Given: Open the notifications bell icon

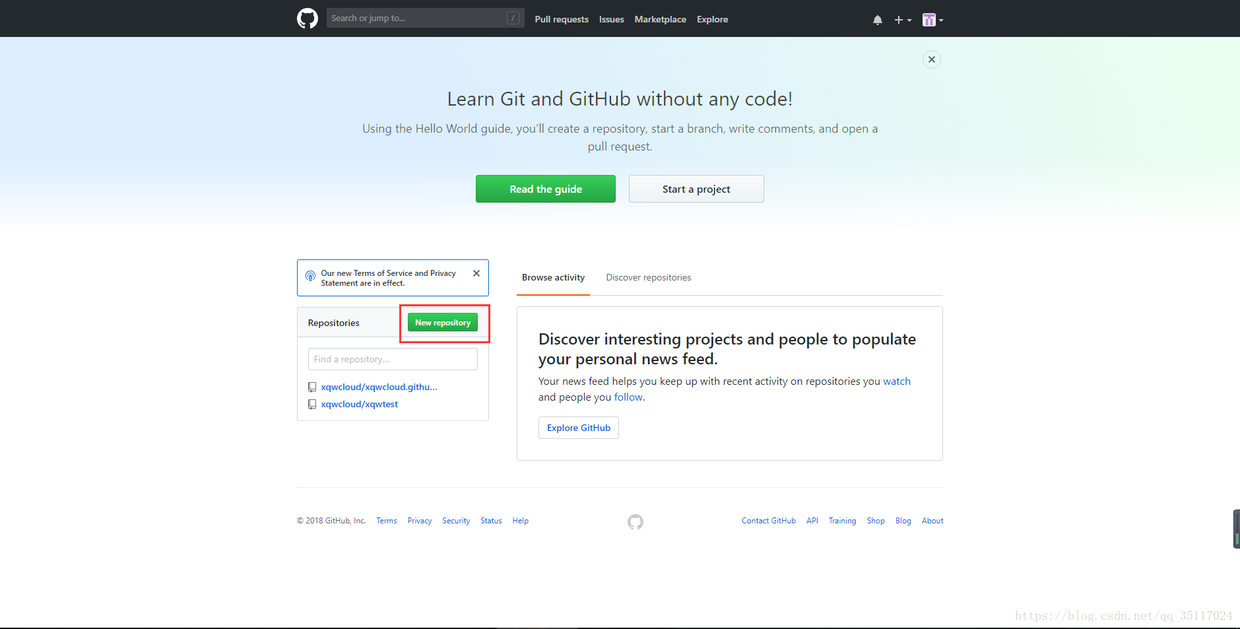Looking at the screenshot, I should (x=878, y=20).
